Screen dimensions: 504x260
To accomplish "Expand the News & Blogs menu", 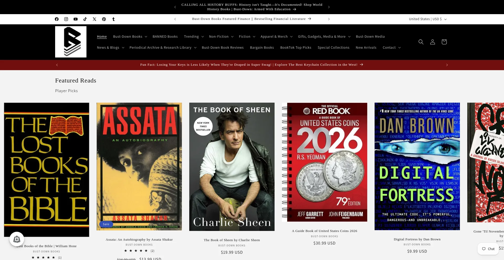I will (x=111, y=48).
